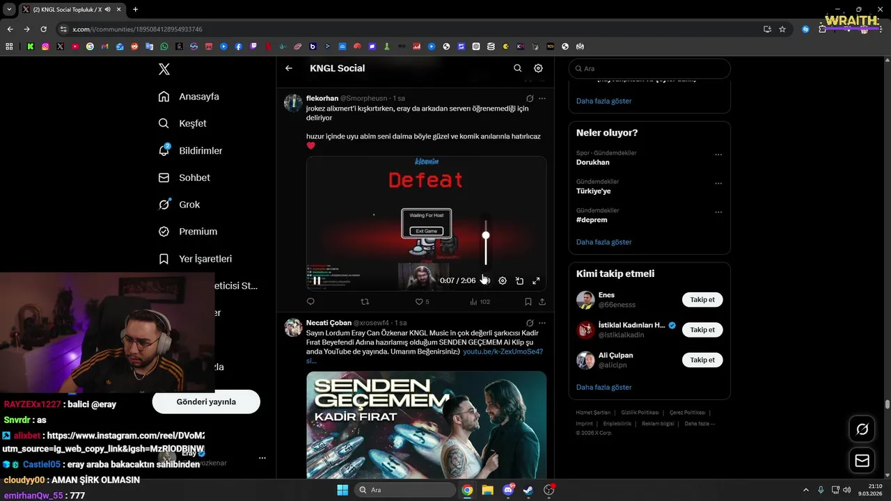Screen dimensions: 891x501
Task: Repost flekorhan's post
Action: [365, 301]
